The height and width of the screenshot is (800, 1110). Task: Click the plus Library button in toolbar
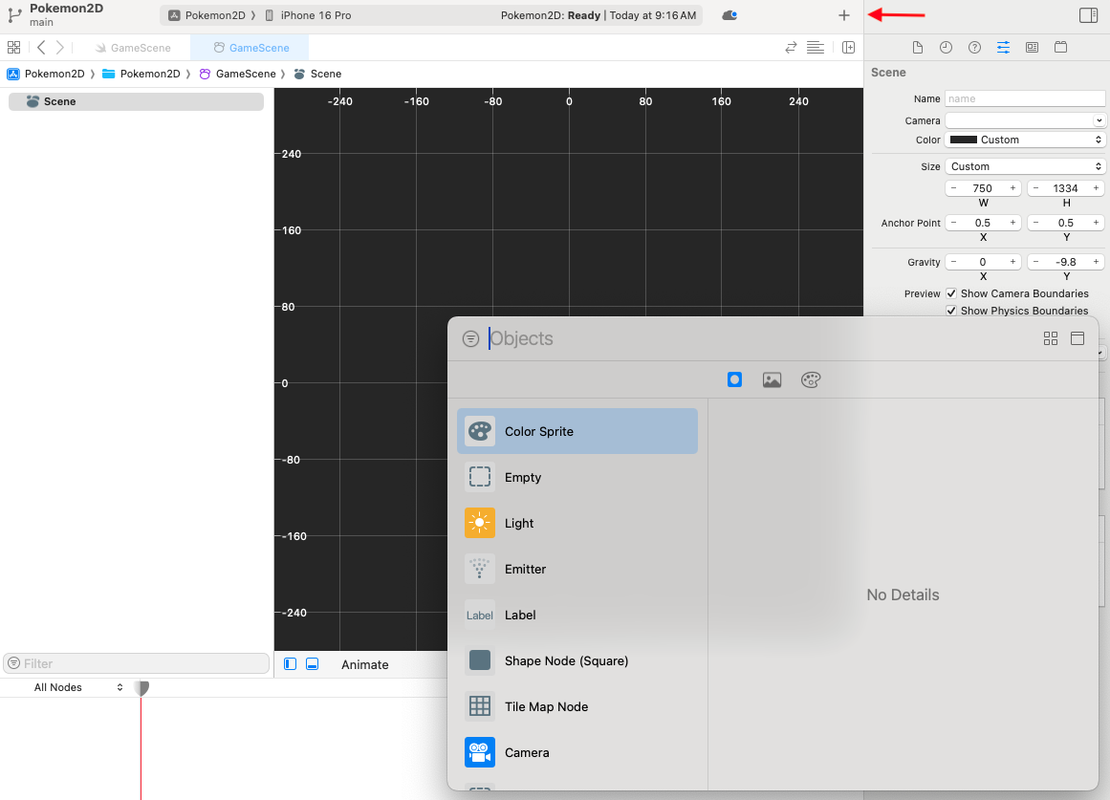point(843,15)
